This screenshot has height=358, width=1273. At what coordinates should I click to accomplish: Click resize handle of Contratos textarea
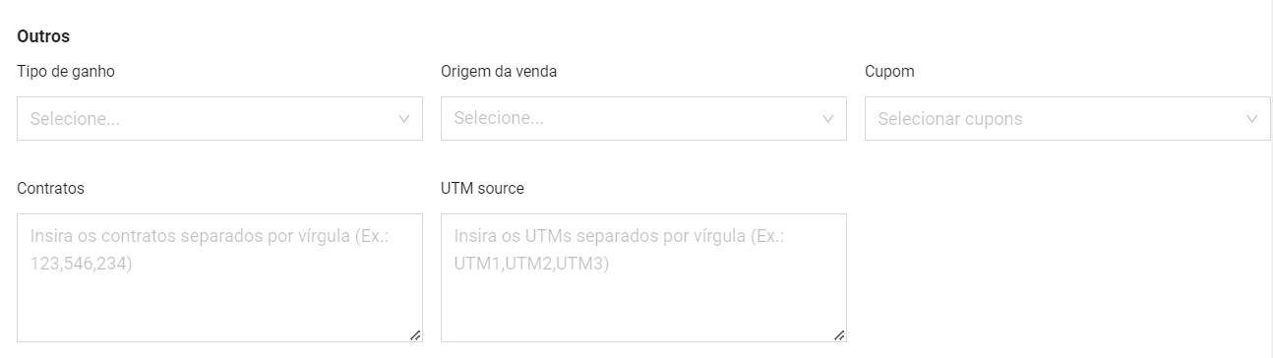point(415,335)
